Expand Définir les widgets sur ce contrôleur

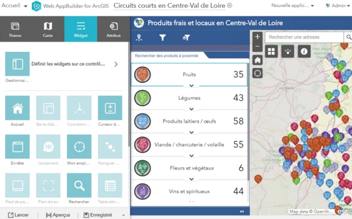click(116, 65)
